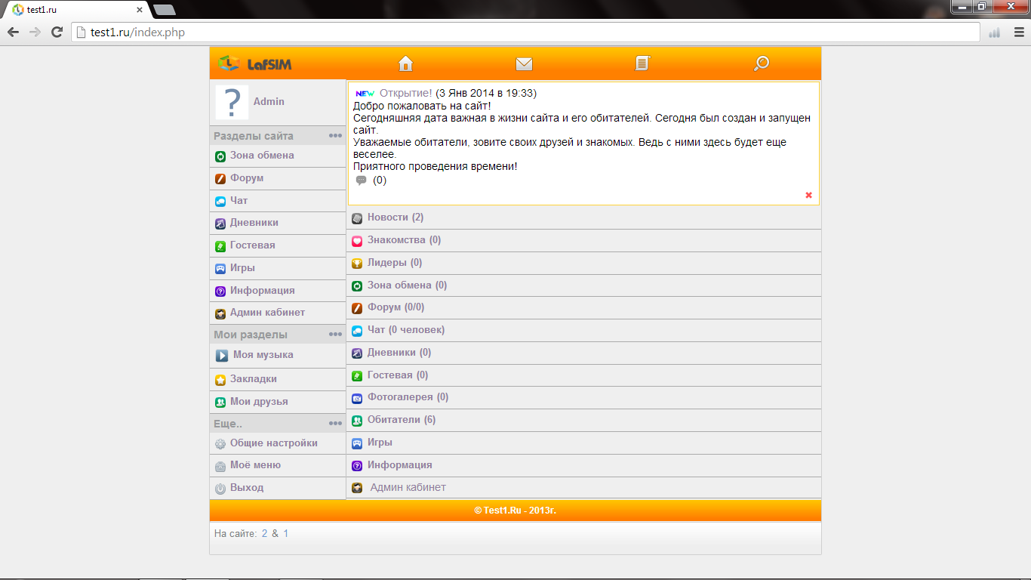Click the Знакомства heart icon
1031x580 pixels.
[x=358, y=241]
